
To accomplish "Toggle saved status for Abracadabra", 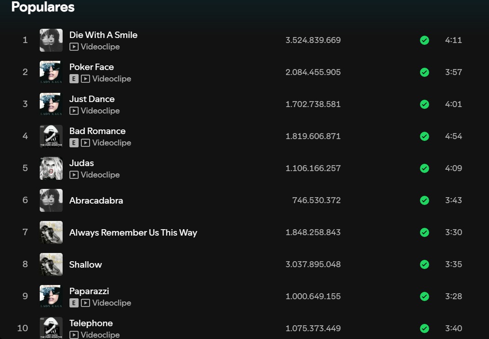I will (x=425, y=200).
